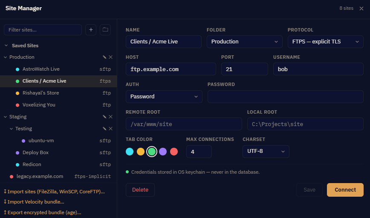Image resolution: width=370 pixels, height=218 pixels.
Task: Click the new folder icon button
Action: (x=105, y=30)
